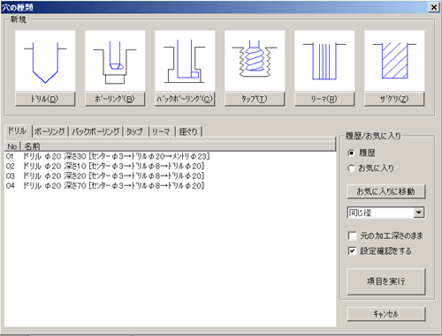Switch to the リーマ tab

(x=162, y=131)
